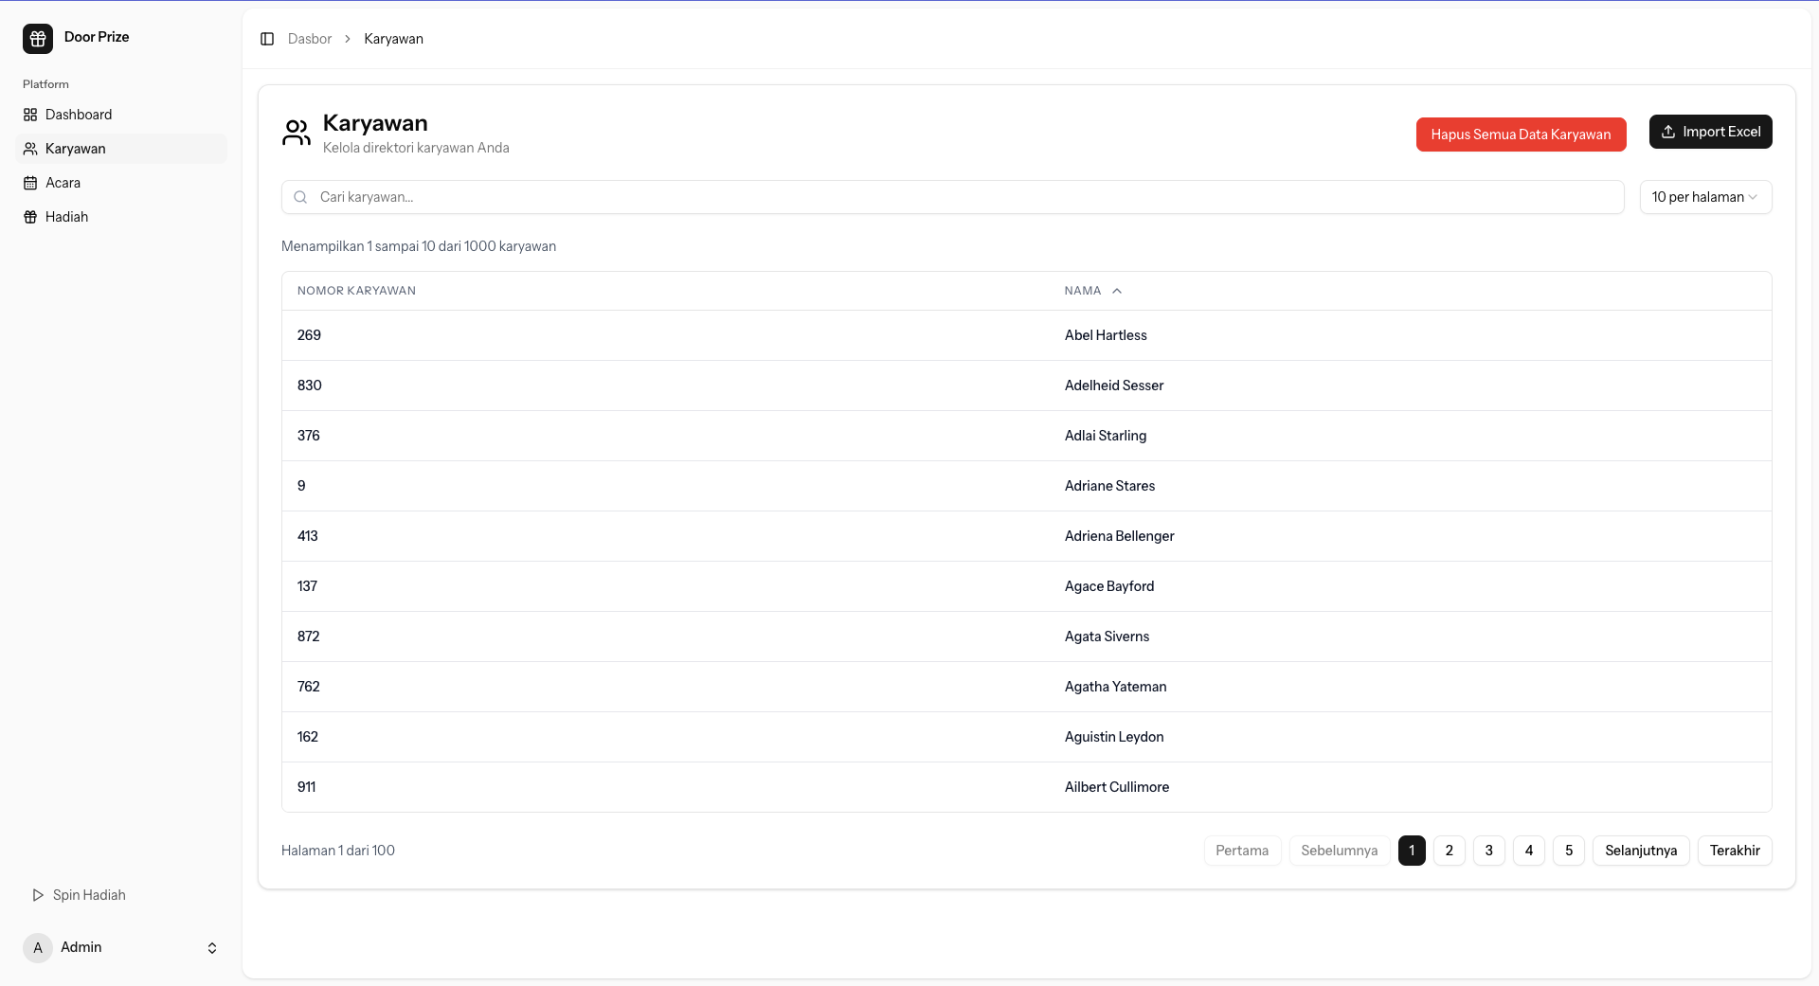Go to page 5
The image size is (1819, 986).
pos(1568,851)
